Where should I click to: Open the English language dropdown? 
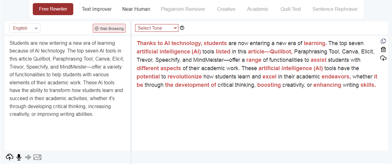25,28
